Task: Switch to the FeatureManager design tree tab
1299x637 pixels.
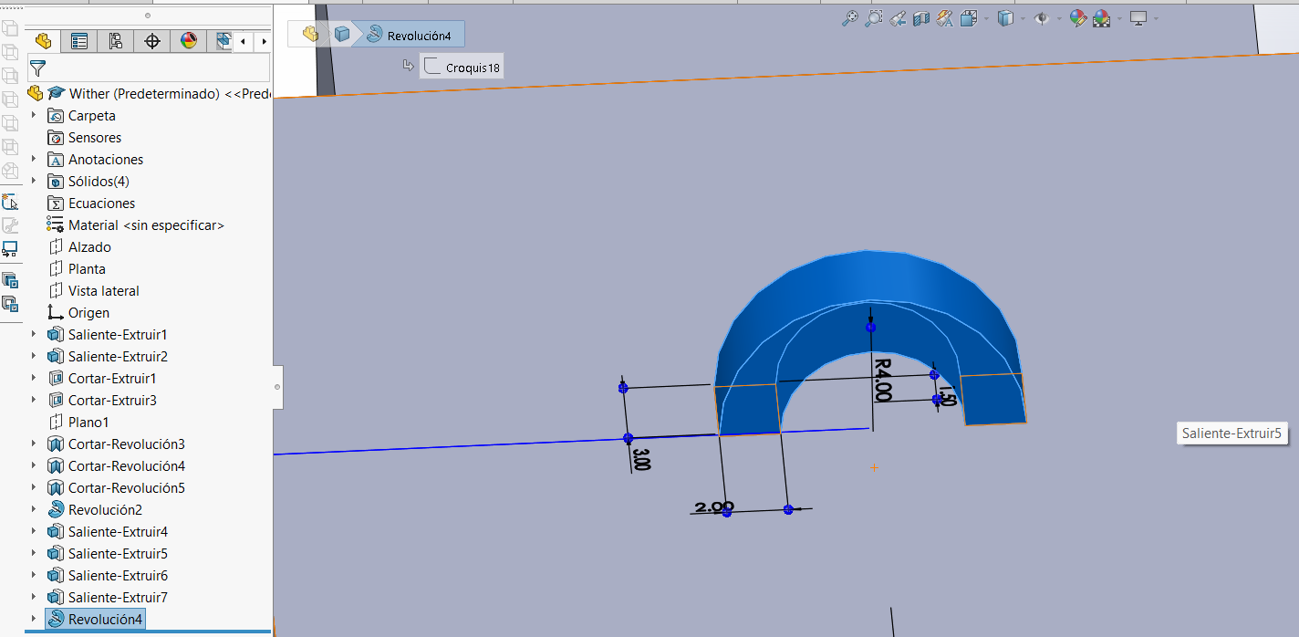Action: coord(43,41)
